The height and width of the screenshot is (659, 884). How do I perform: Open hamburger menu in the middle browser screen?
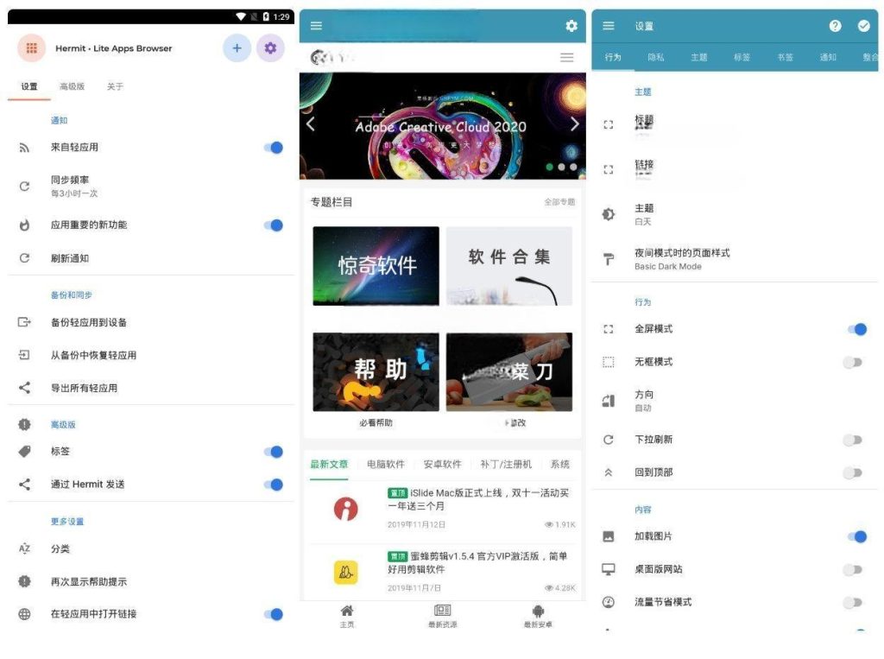[316, 25]
